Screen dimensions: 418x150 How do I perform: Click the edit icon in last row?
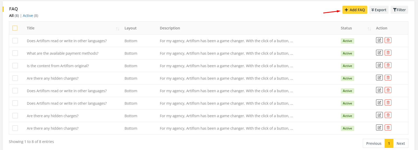pos(379,128)
